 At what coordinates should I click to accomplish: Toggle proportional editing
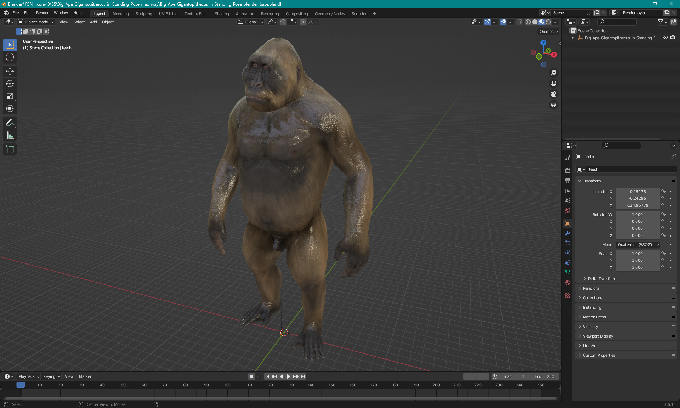click(303, 22)
